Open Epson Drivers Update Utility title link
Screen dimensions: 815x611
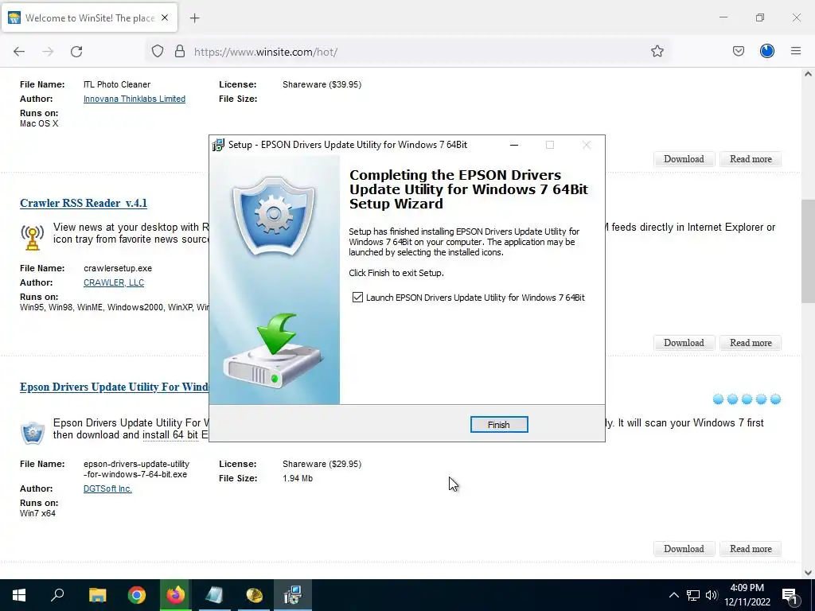(114, 387)
